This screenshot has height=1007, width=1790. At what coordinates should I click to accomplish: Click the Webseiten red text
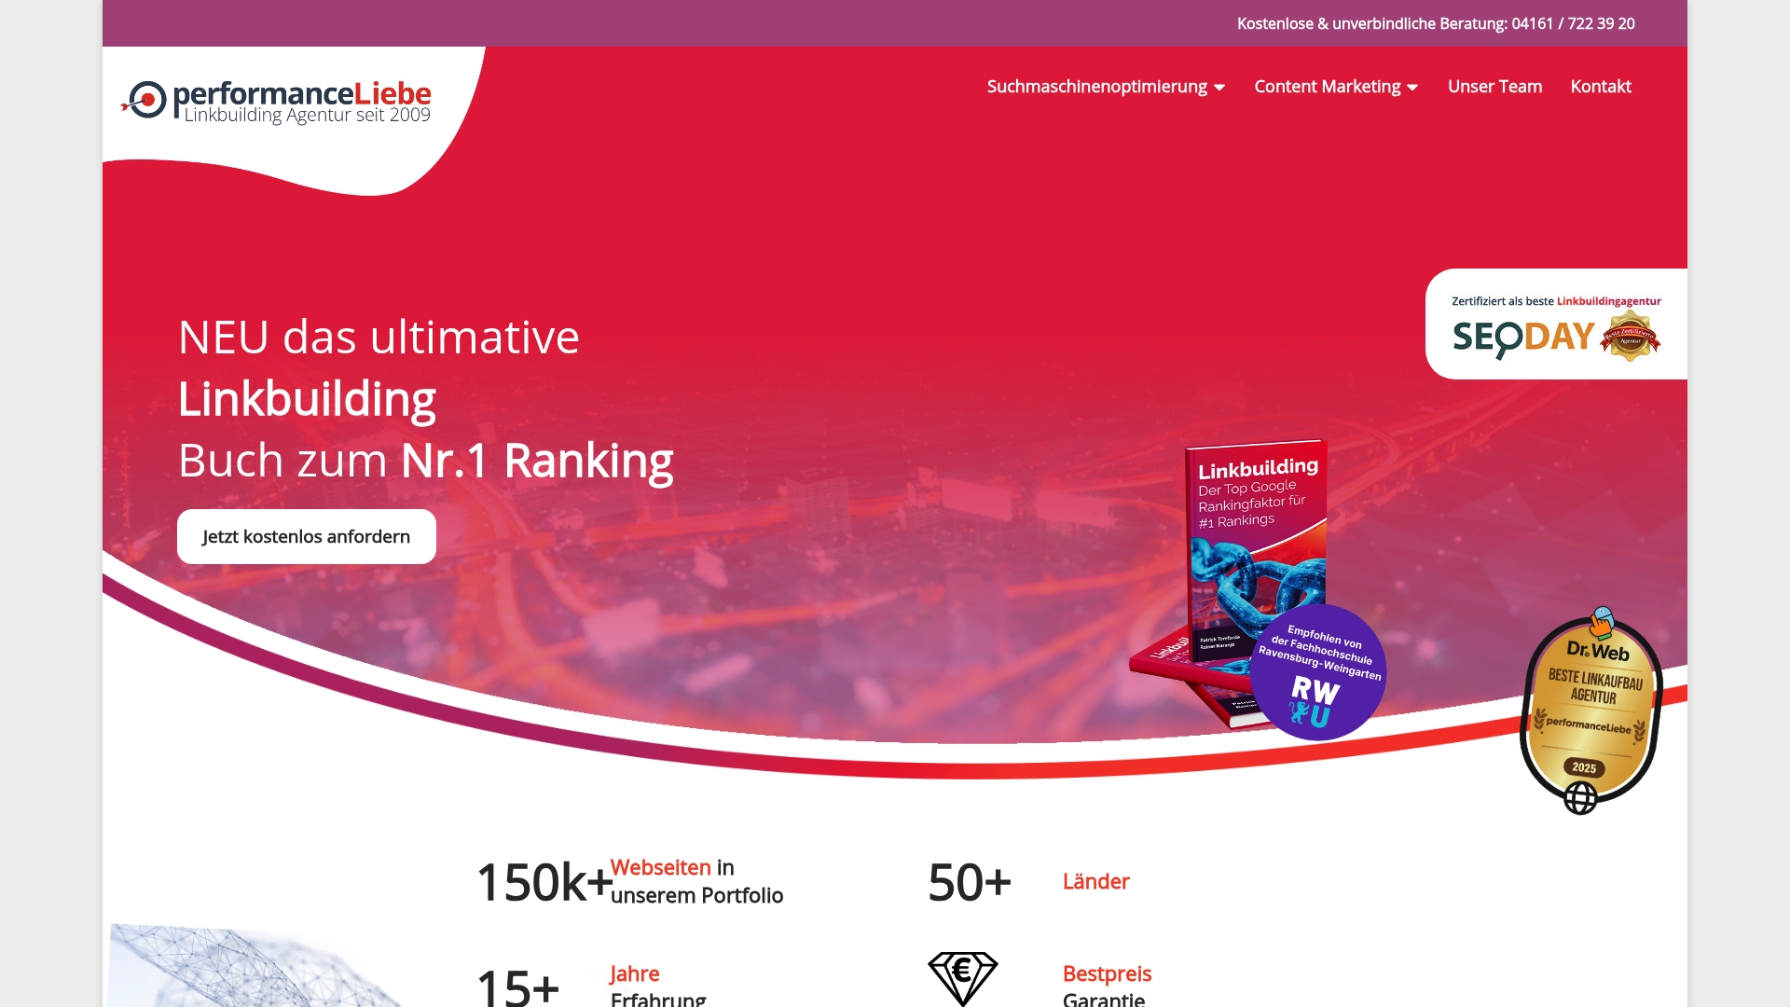(x=660, y=868)
